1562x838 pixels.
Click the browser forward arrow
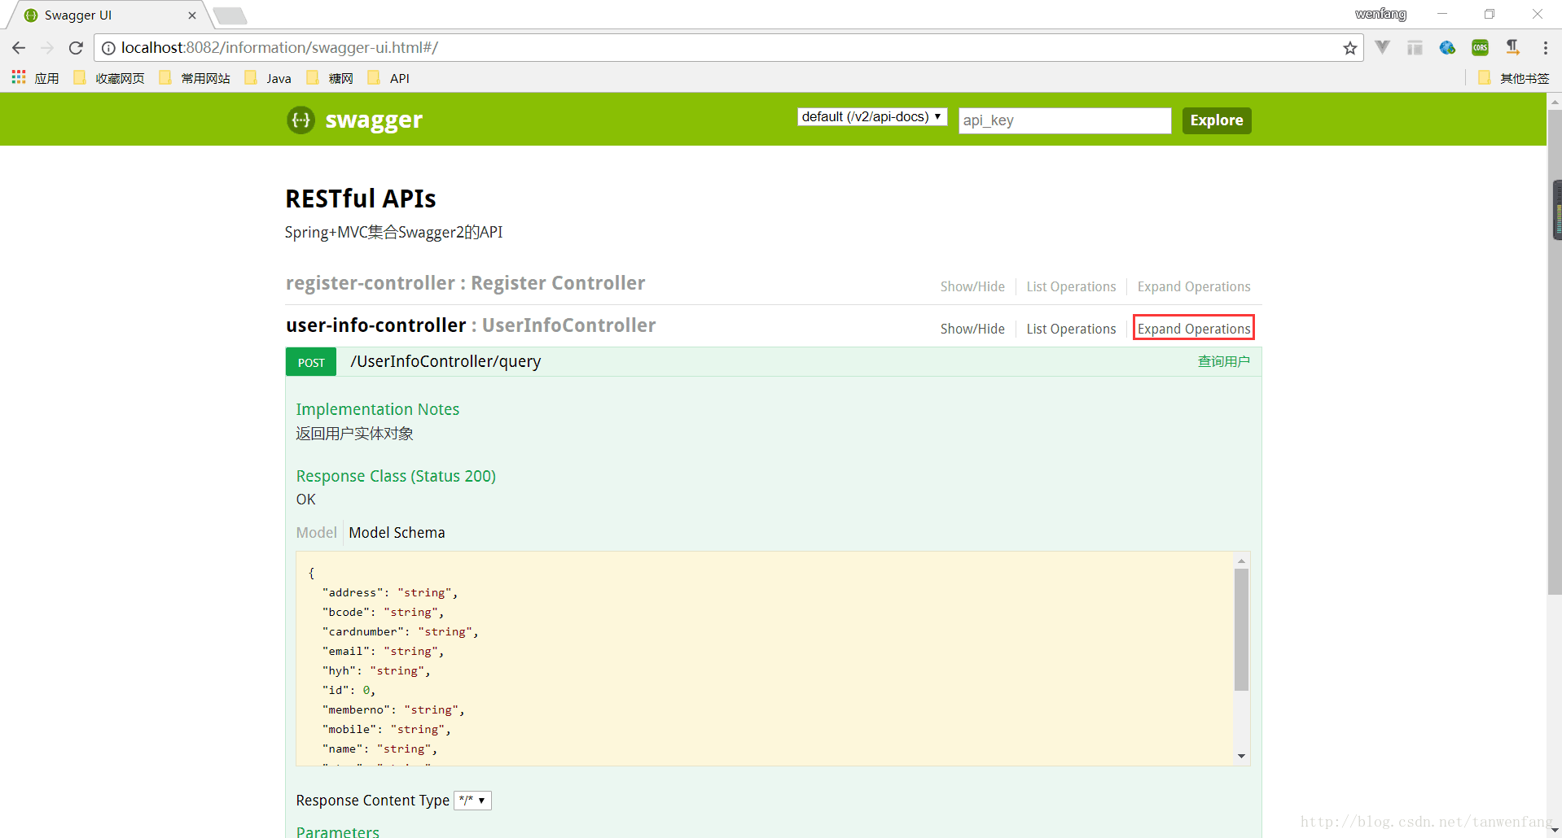point(47,48)
